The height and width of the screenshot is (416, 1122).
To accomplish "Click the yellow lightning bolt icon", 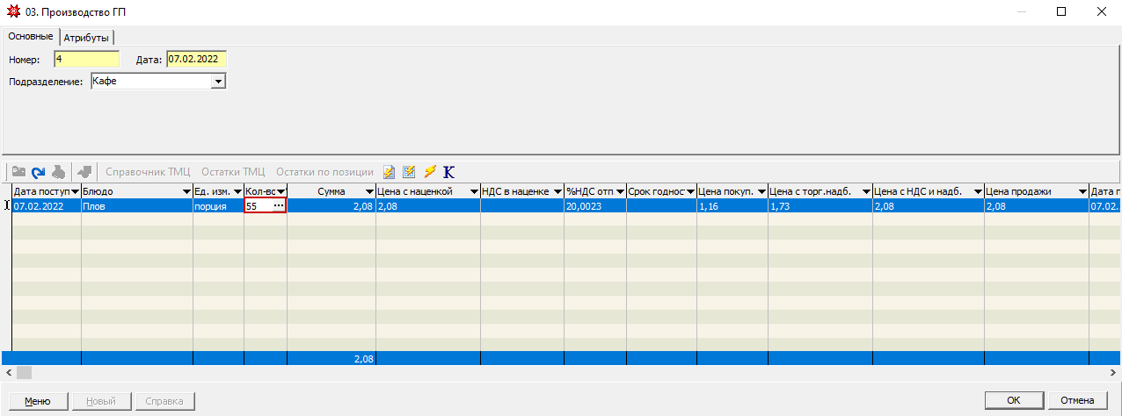I will tap(430, 172).
